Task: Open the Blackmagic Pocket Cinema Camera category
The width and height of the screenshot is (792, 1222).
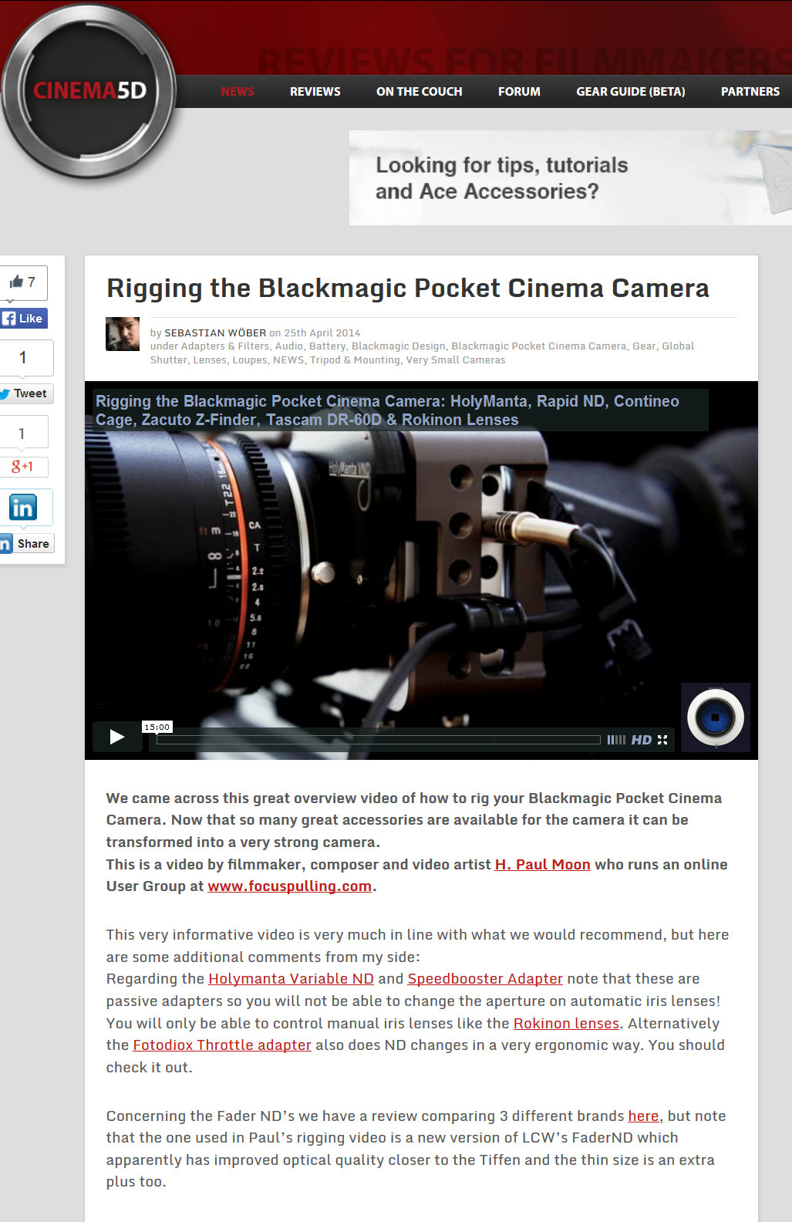Action: pos(539,346)
